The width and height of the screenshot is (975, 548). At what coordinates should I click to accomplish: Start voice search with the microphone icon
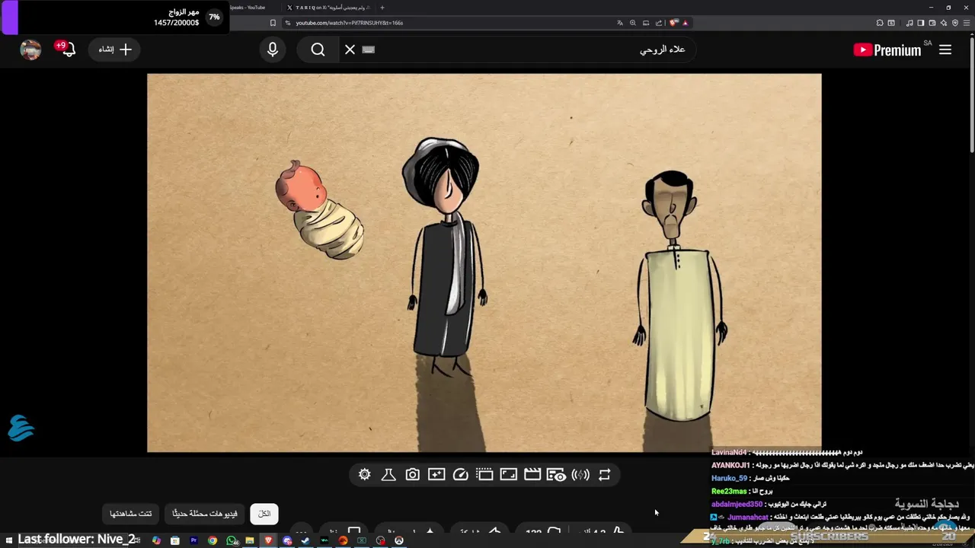pyautogui.click(x=273, y=49)
